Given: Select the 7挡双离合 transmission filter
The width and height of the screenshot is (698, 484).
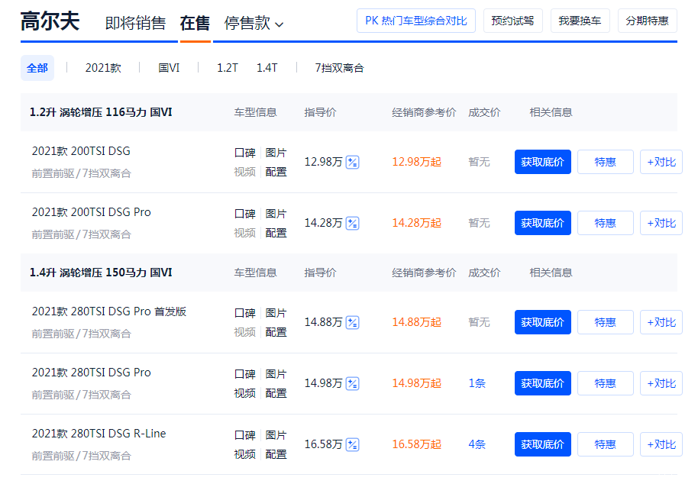Looking at the screenshot, I should tap(339, 68).
